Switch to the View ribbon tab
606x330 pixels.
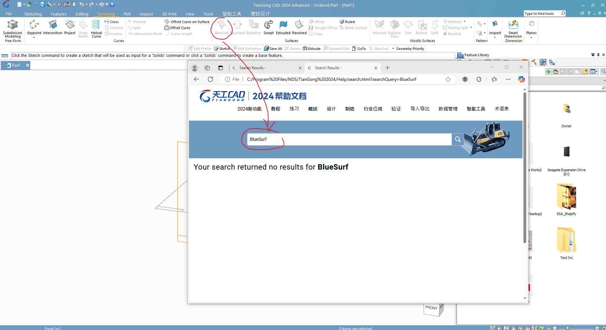tap(190, 14)
